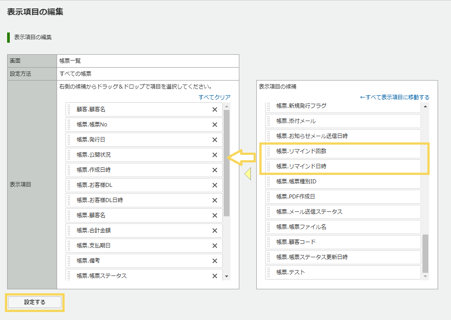The image size is (451, 320).
Task: Remove 帳票.帳票No using the X icon
Action: [214, 125]
